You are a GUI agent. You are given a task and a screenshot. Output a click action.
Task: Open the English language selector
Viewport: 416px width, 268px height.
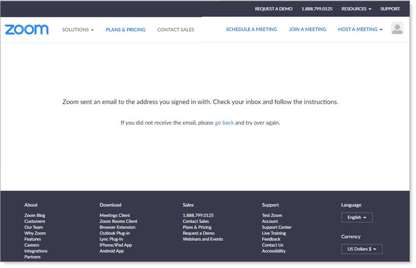pyautogui.click(x=357, y=218)
